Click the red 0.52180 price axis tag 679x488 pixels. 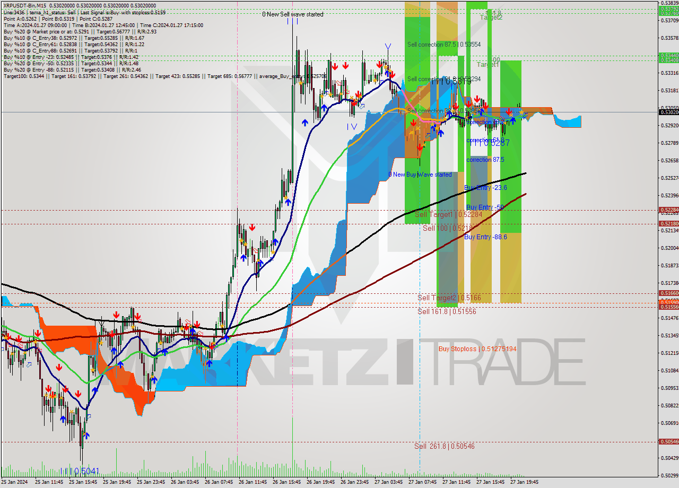point(668,223)
